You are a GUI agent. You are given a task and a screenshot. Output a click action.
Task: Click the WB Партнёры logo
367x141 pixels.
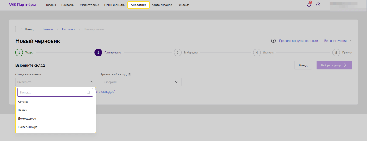(x=22, y=5)
